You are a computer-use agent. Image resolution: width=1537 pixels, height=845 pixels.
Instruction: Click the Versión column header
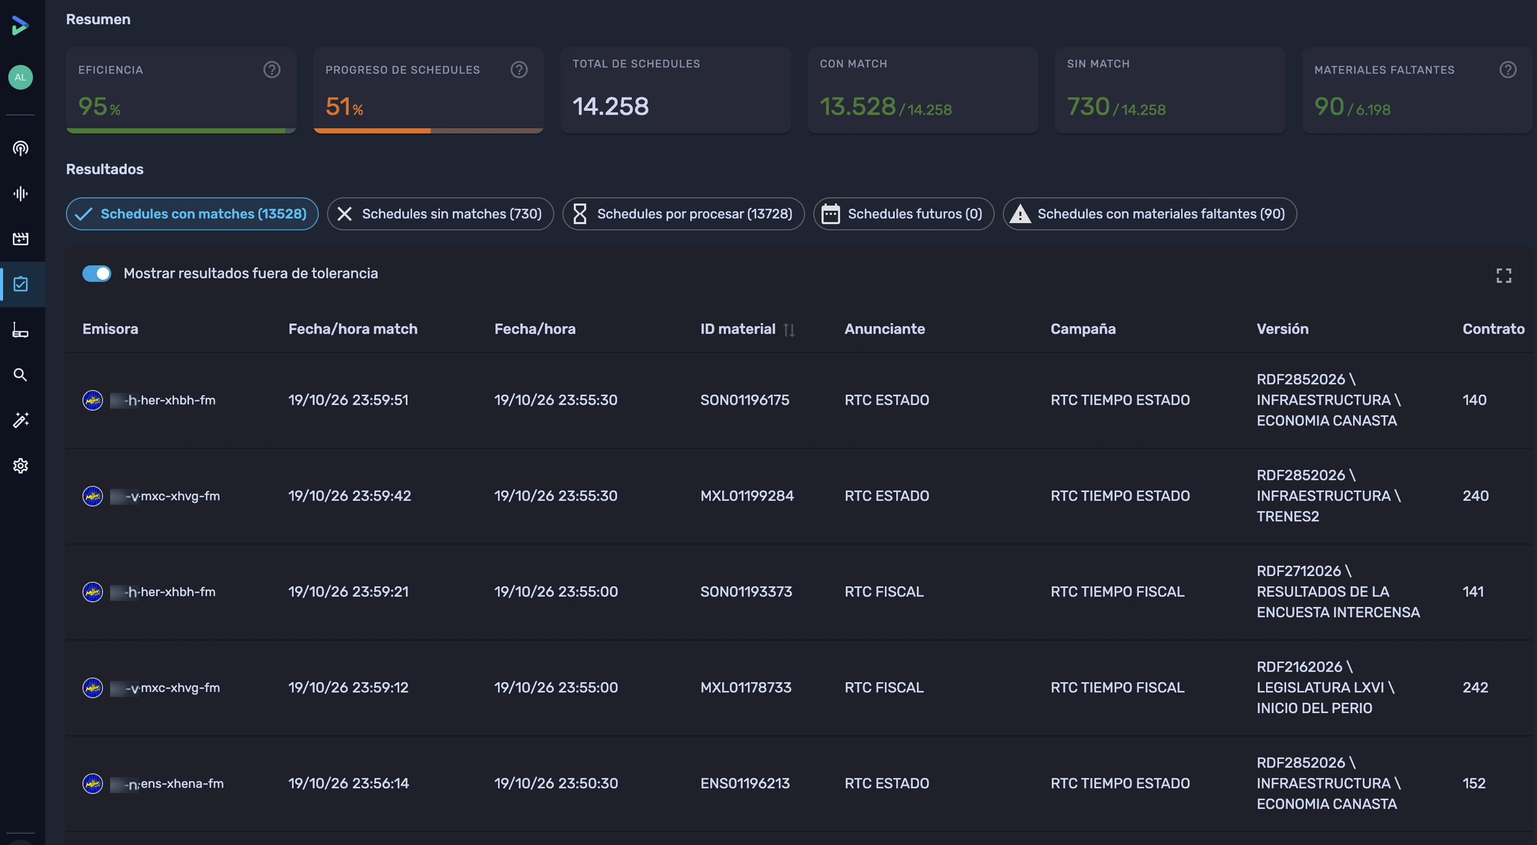coord(1282,329)
